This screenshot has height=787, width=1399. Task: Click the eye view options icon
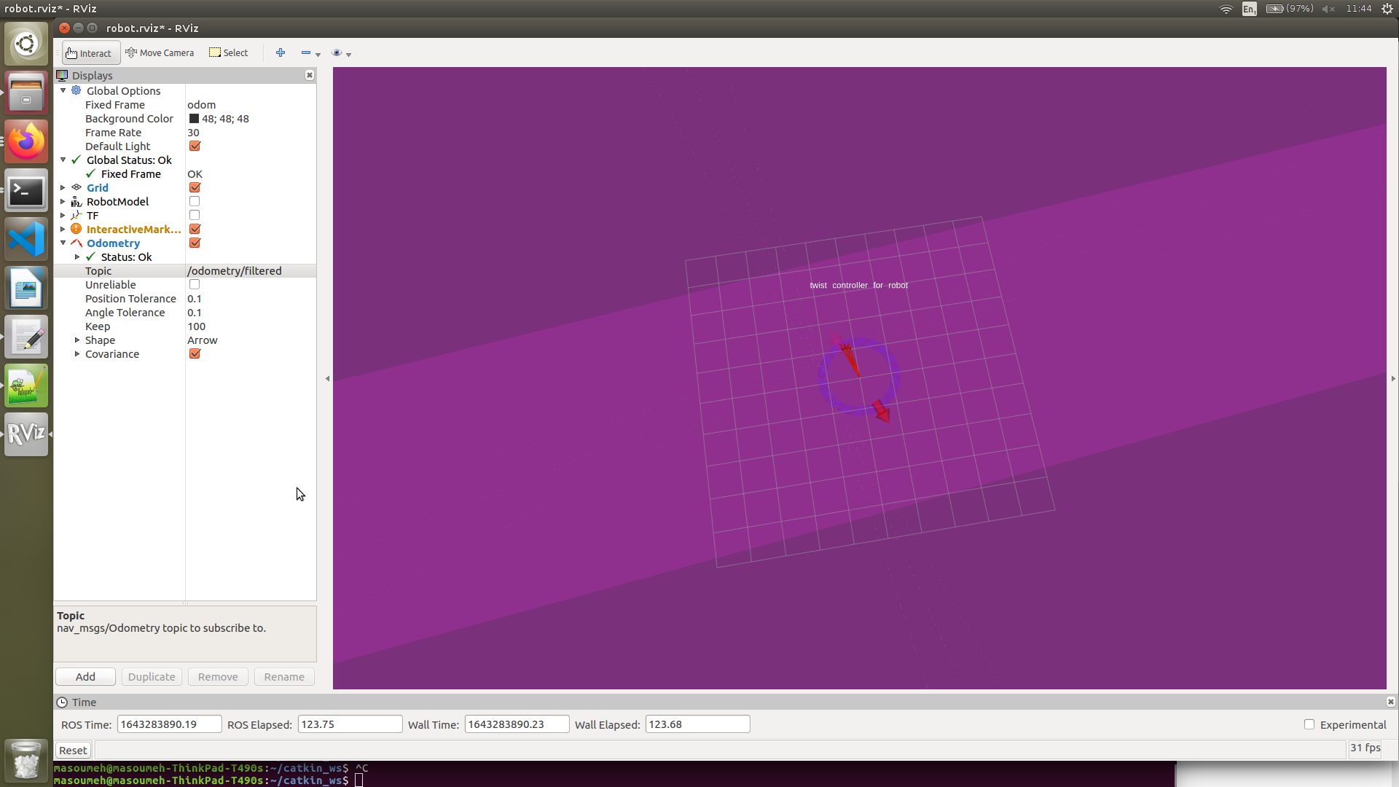coord(337,52)
